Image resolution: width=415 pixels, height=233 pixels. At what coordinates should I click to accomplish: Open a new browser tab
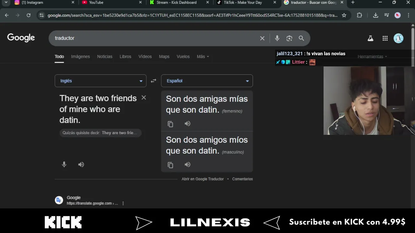pos(353,3)
